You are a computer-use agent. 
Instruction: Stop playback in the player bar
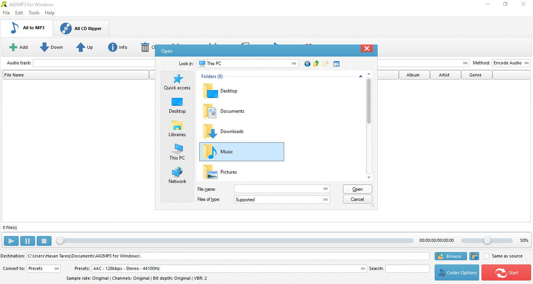(x=44, y=241)
